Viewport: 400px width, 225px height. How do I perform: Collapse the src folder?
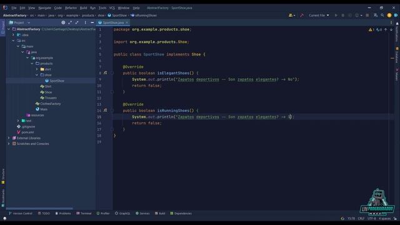pos(14,41)
